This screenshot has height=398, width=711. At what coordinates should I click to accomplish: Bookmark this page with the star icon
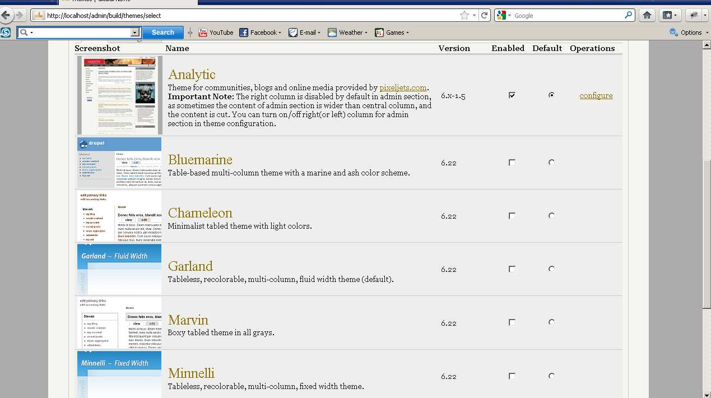[x=464, y=16]
